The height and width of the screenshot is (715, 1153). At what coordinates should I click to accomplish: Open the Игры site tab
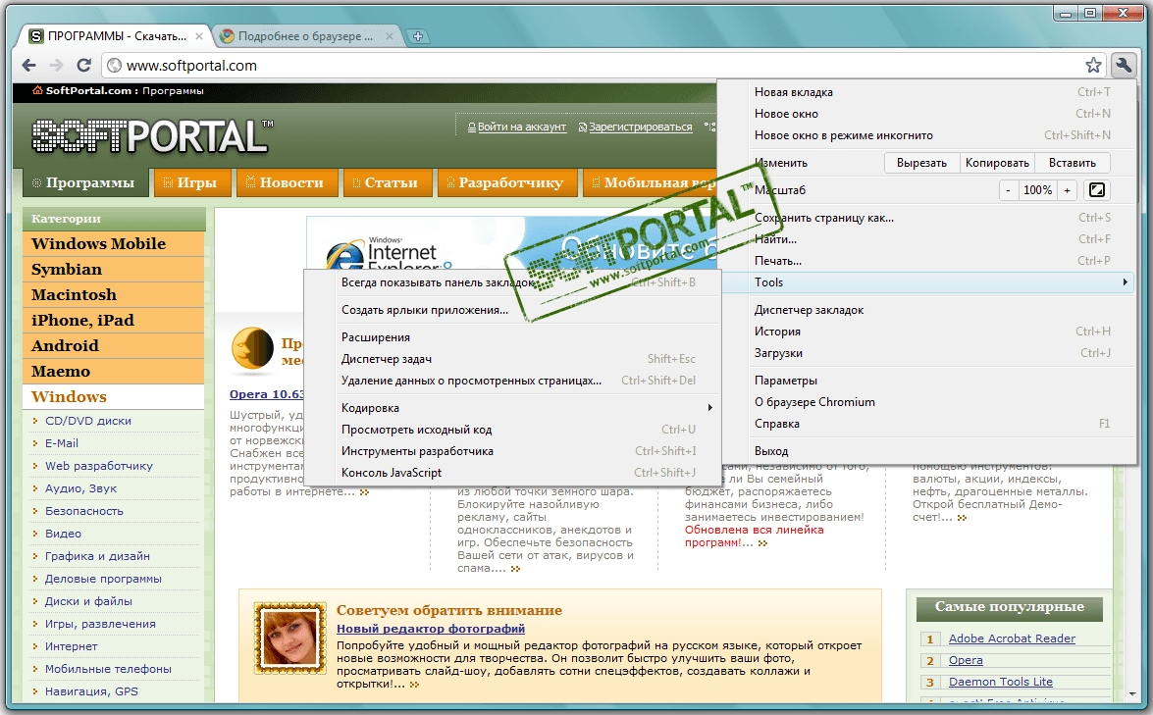[192, 183]
